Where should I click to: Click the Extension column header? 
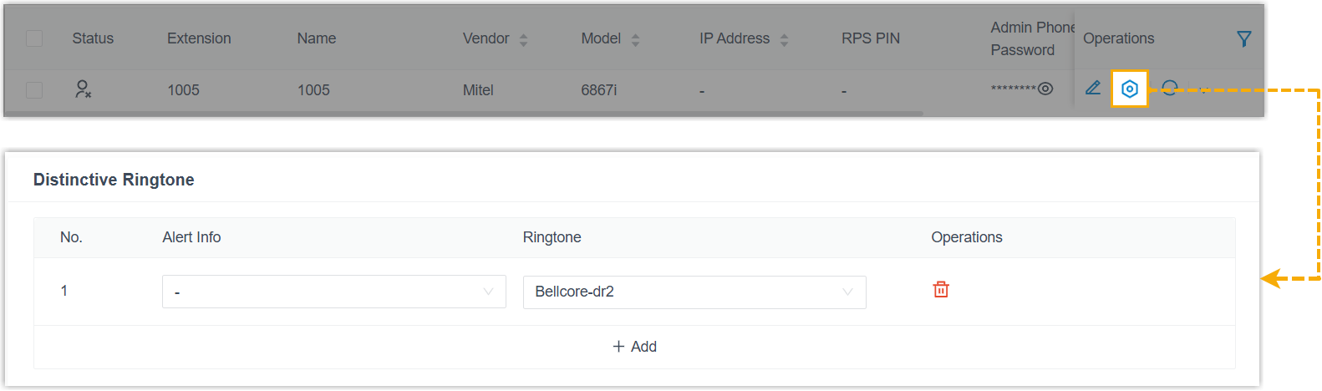[199, 38]
